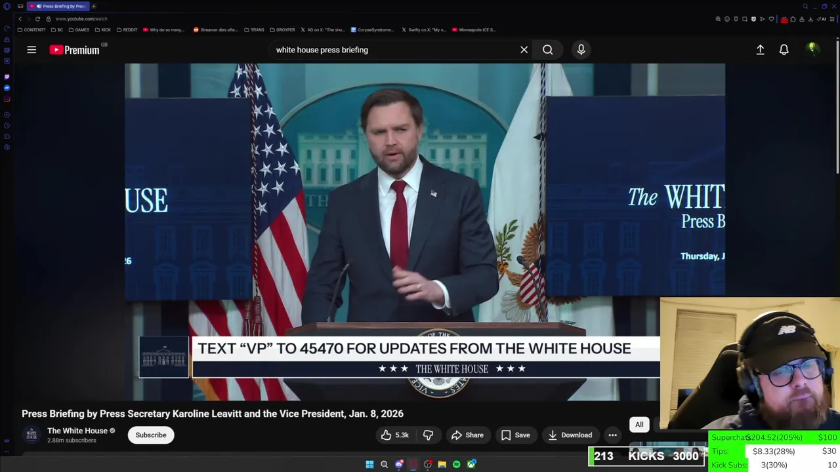Open the Windows Start menu
840x472 pixels.
(369, 464)
